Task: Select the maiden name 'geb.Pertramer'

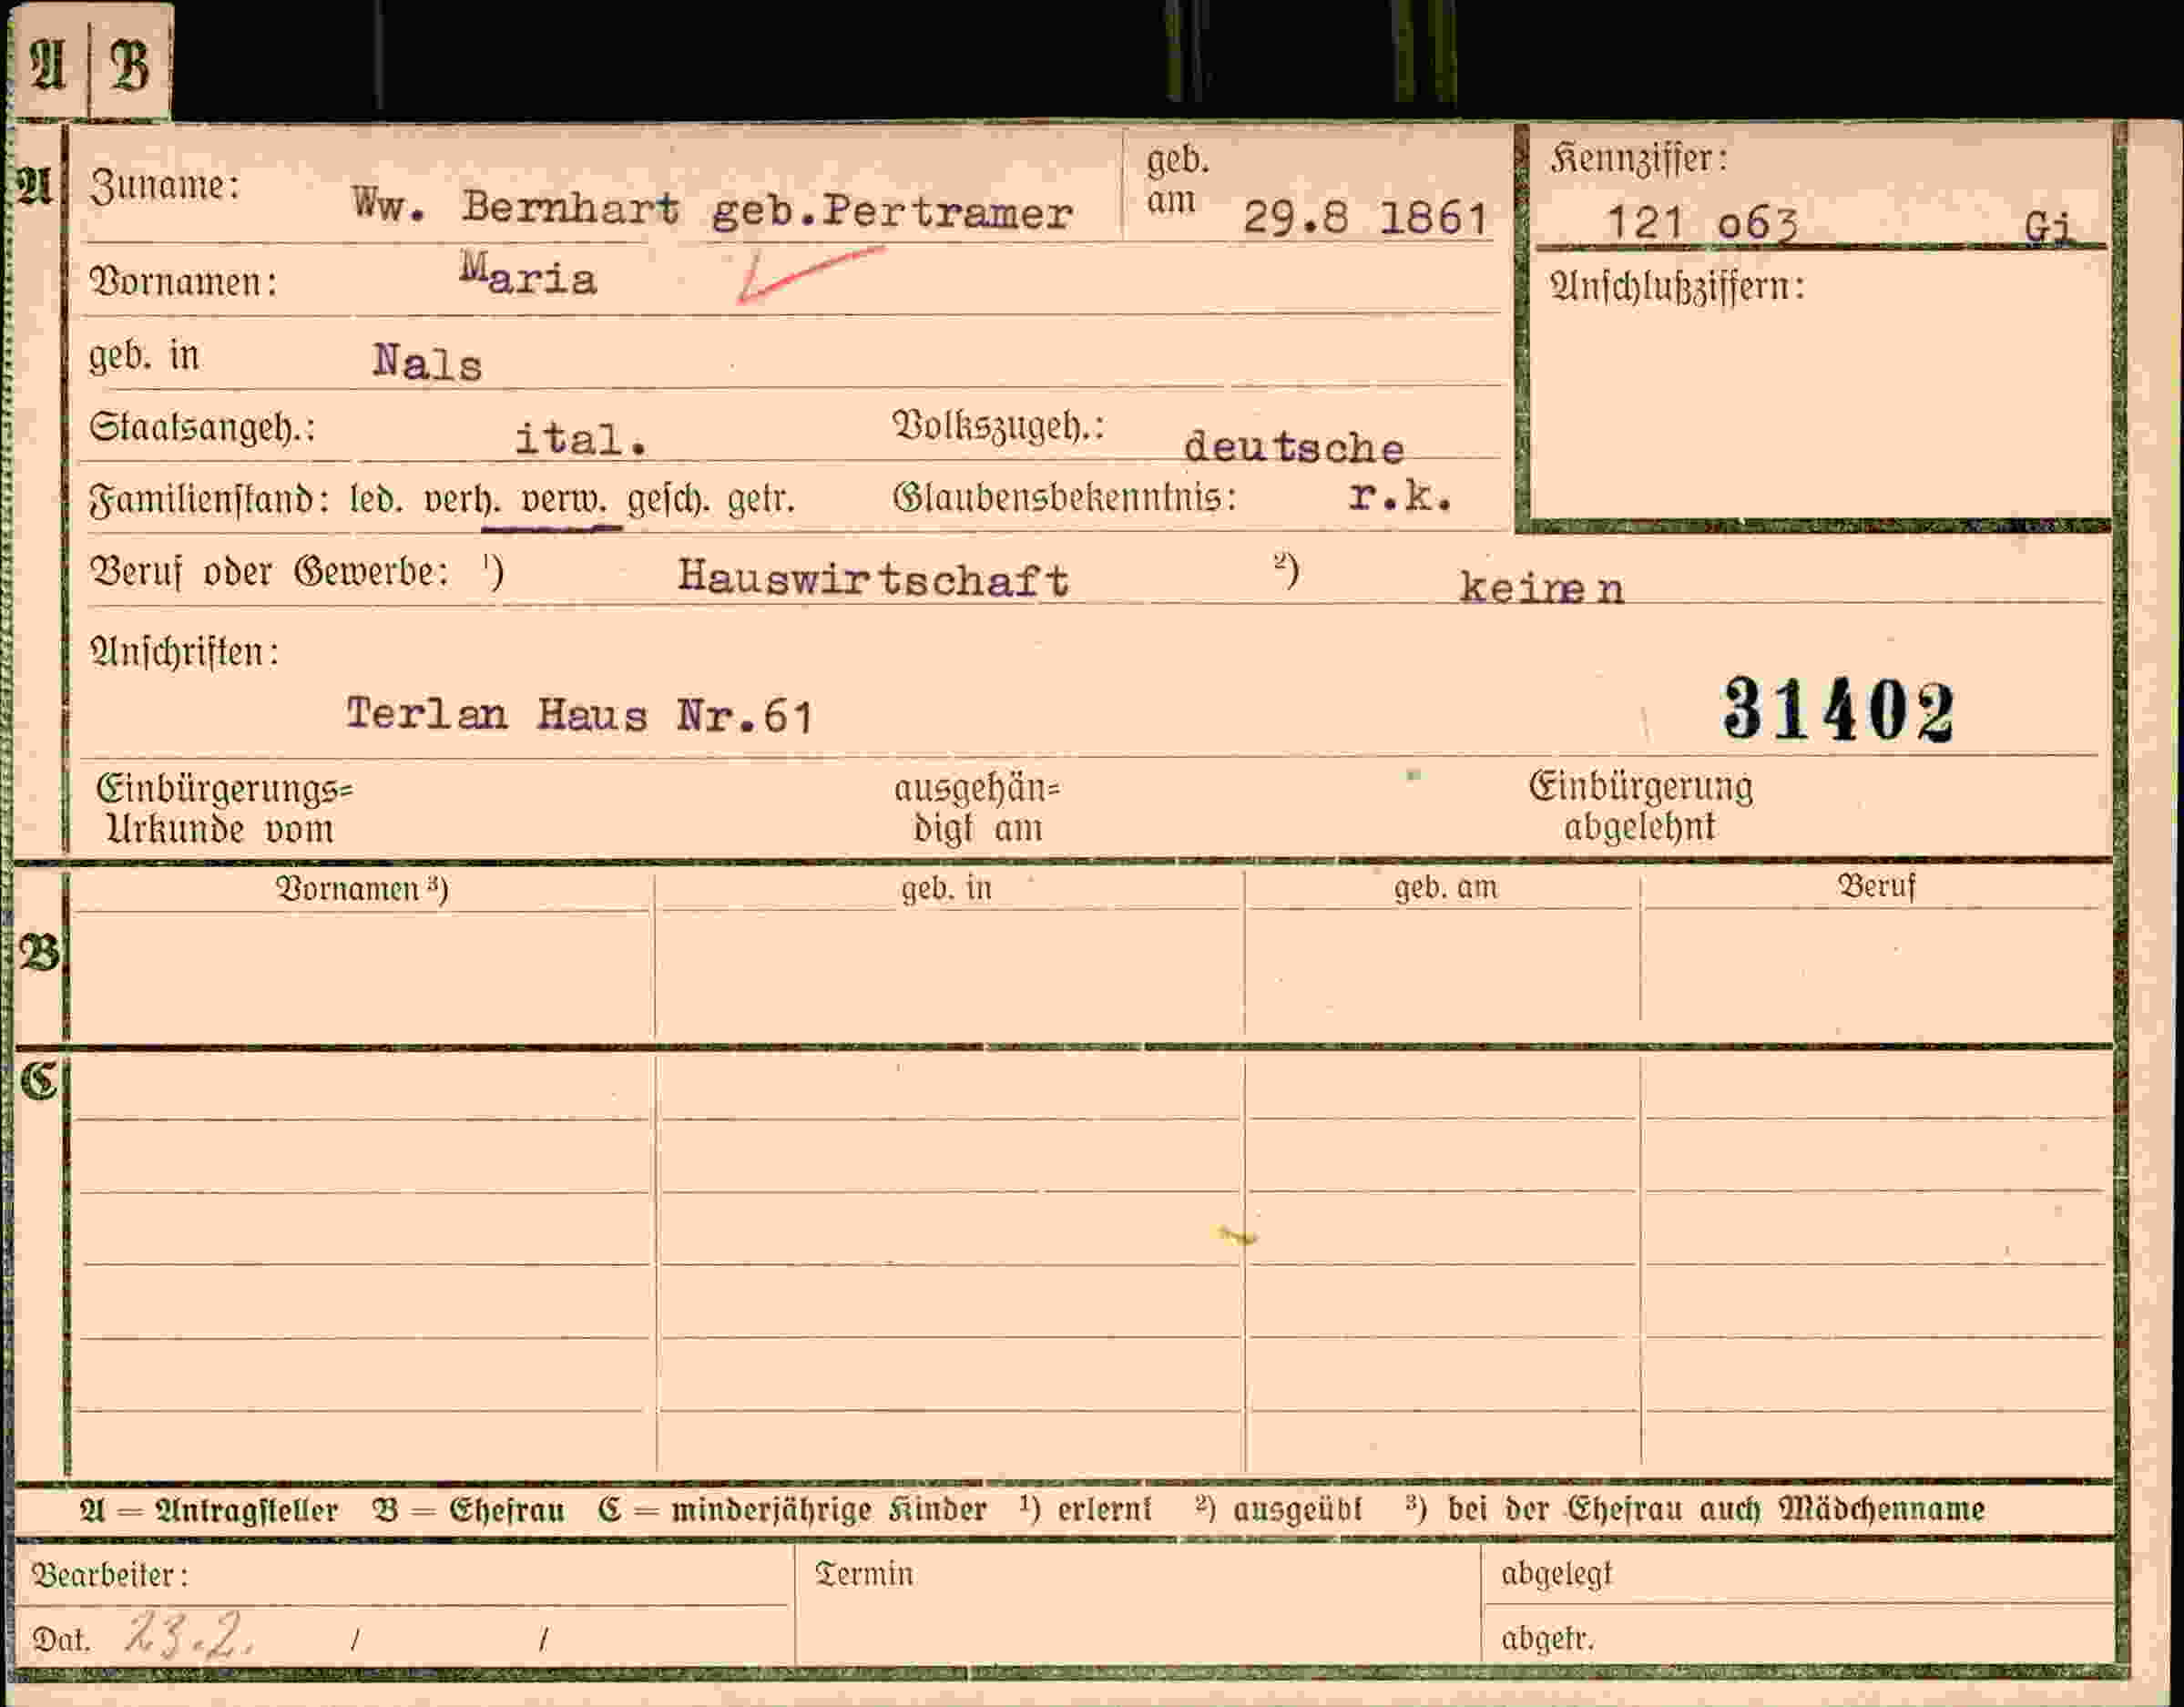Action: 892,212
